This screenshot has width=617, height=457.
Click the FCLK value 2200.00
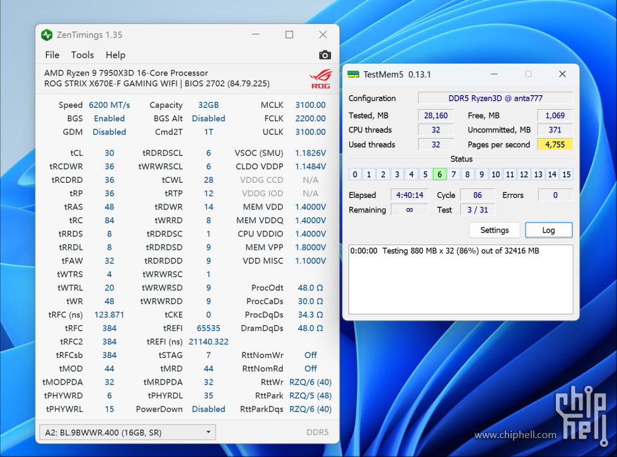click(x=311, y=119)
